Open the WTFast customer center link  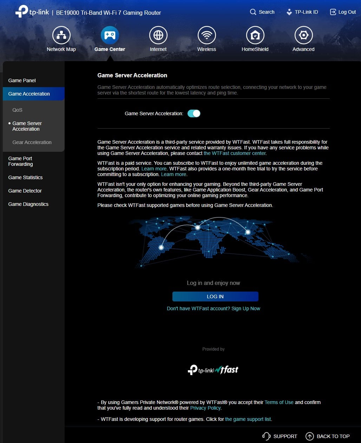[235, 153]
